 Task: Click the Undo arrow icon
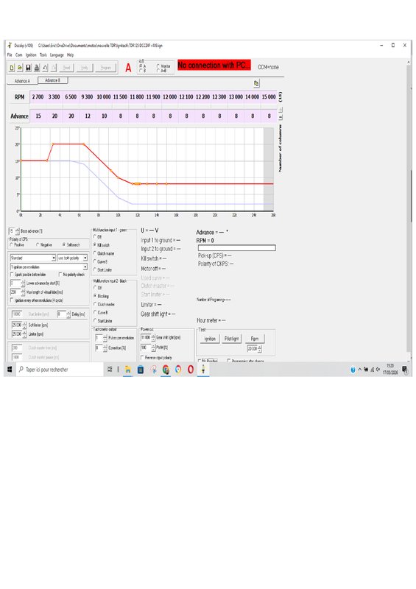[45, 68]
